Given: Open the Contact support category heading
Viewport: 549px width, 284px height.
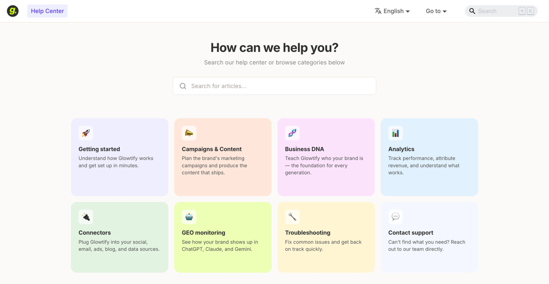Looking at the screenshot, I should 411,233.
